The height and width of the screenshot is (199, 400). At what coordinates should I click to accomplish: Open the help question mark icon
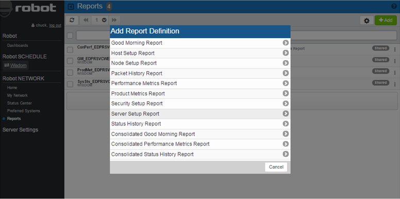click(x=394, y=6)
